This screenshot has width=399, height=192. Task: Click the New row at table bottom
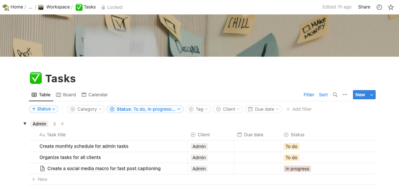point(39,179)
